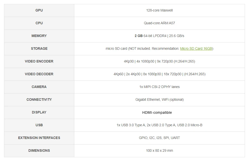Click the EXTENSION INTERFACES label

coord(39,138)
